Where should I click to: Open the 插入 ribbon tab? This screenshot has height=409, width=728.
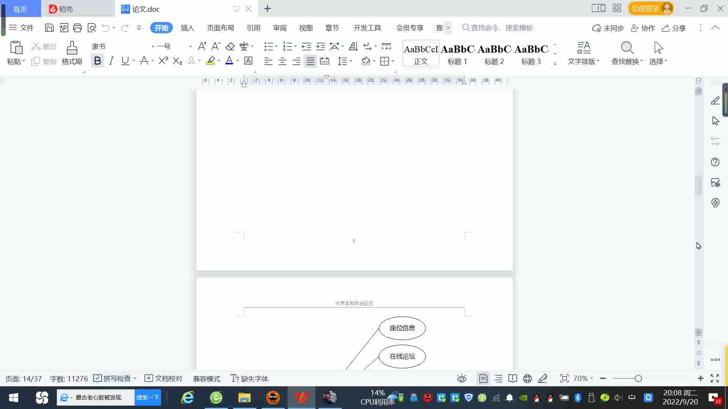coord(187,28)
